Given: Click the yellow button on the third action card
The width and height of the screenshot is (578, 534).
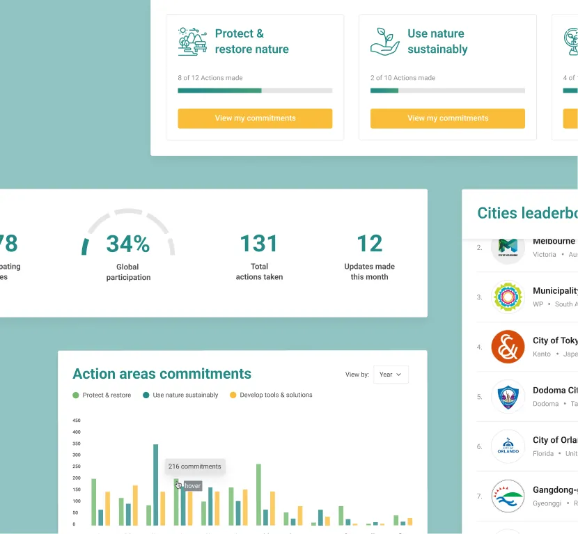Looking at the screenshot, I should (x=572, y=118).
